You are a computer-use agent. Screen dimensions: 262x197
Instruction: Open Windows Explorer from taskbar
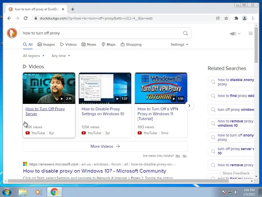(23, 192)
